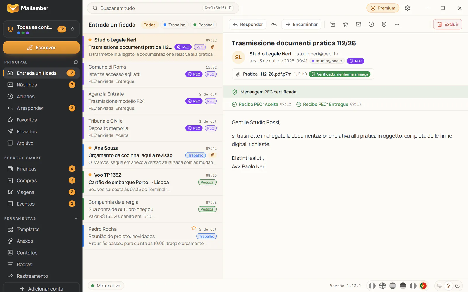The width and height of the screenshot is (468, 292).
Task: Enable the dark theme with the moon icon
Action: (x=457, y=286)
